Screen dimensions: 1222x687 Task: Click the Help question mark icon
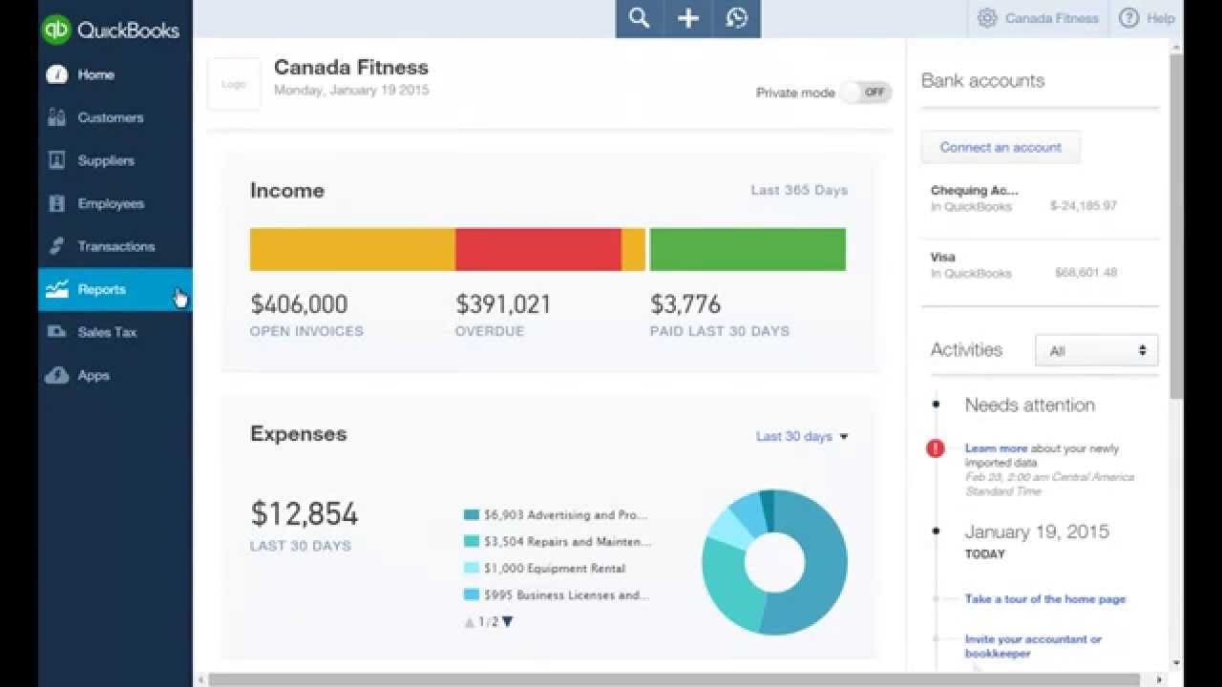1128,18
